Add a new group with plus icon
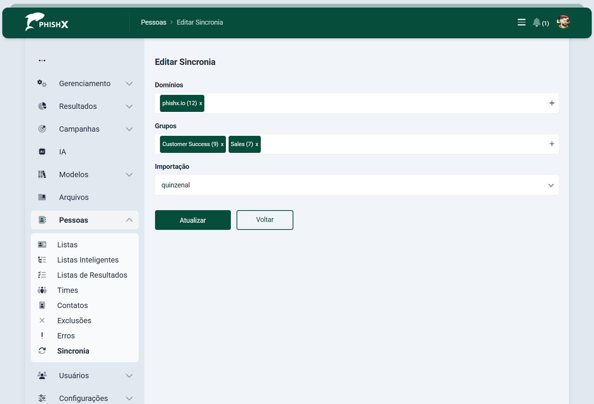 point(552,144)
